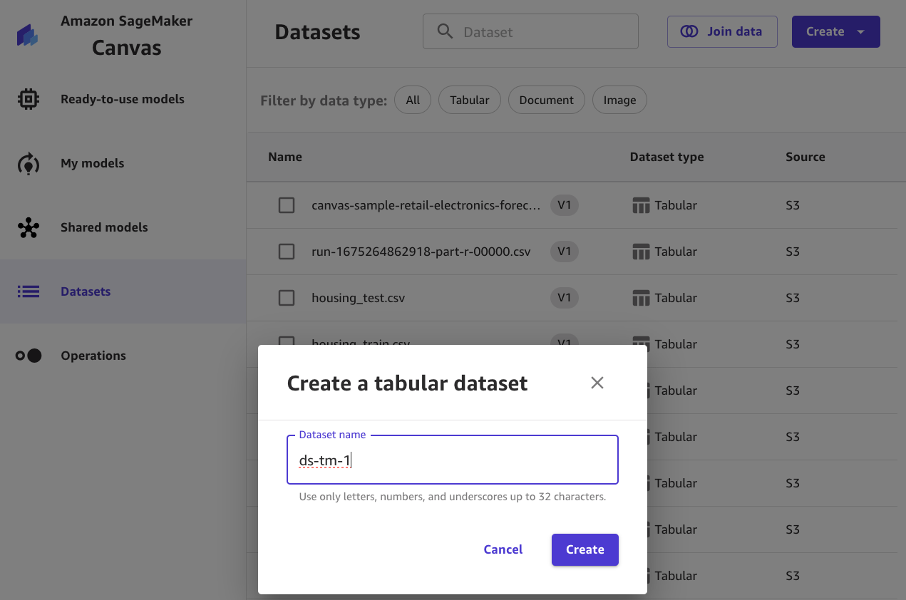Filter datasets by Tabular type
The width and height of the screenshot is (906, 600).
point(469,100)
